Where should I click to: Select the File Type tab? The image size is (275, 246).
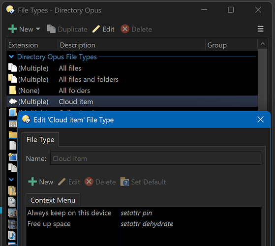click(x=40, y=140)
